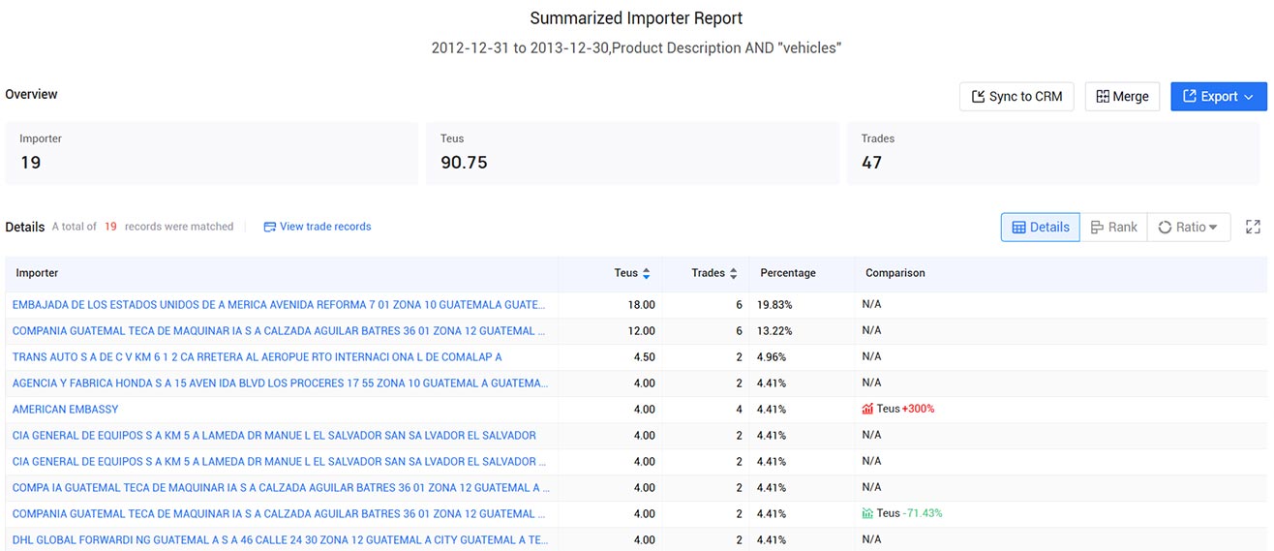Sync the report to CRM
Viewport: 1274px width, 551px height.
tap(1016, 97)
